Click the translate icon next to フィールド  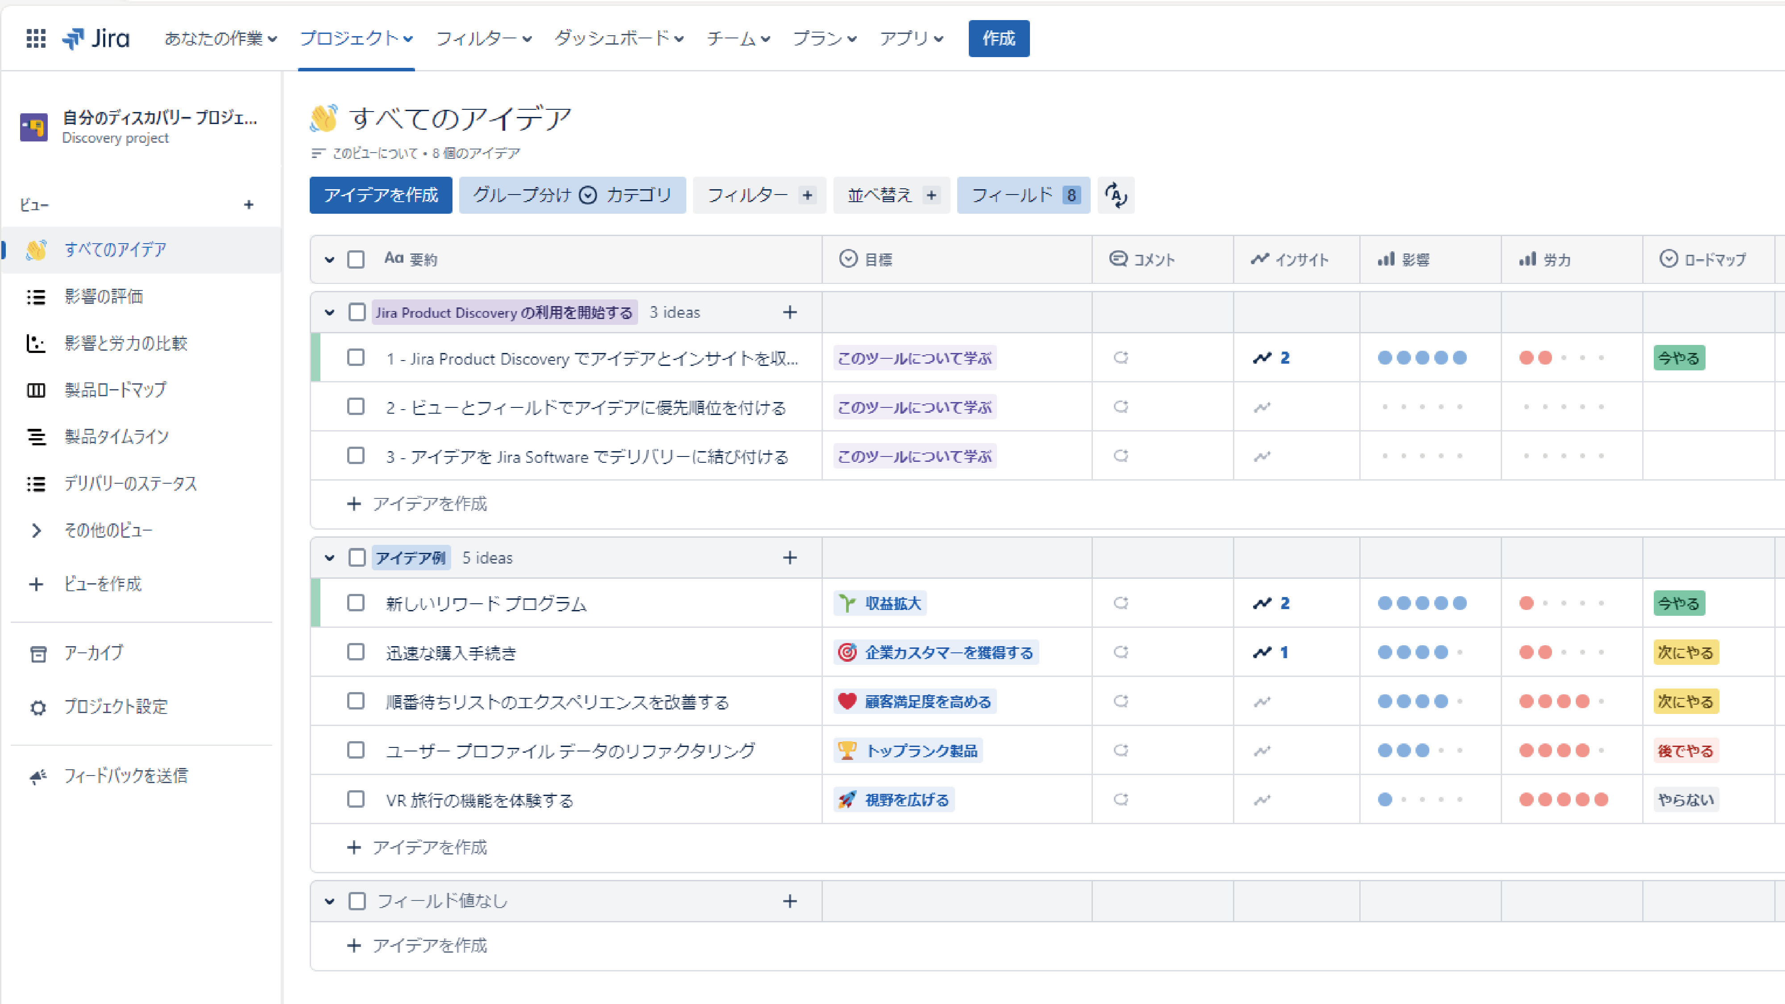pos(1116,195)
